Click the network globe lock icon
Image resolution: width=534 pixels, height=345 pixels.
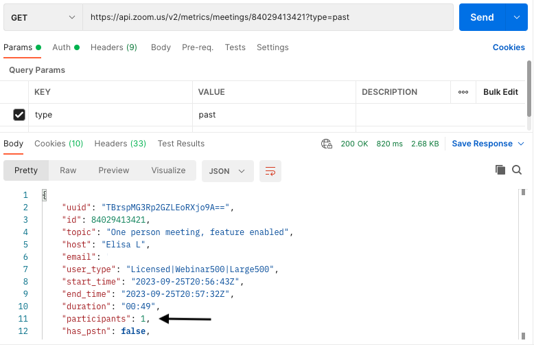coord(327,144)
